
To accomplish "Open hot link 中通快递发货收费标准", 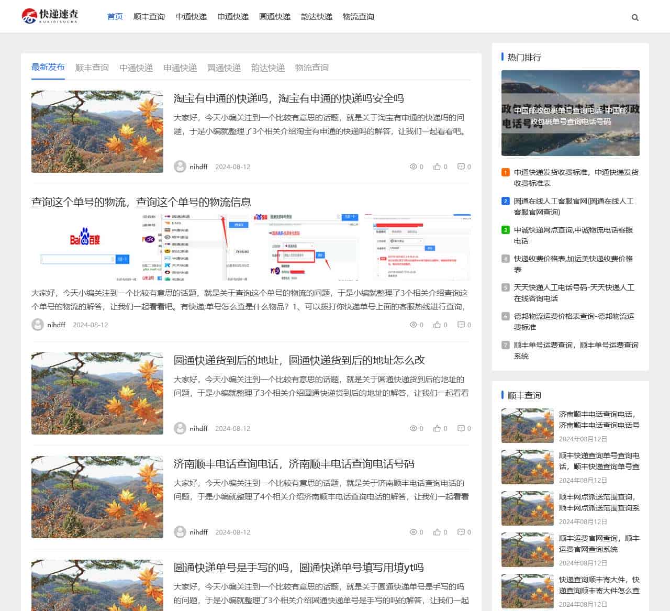I will (x=576, y=177).
